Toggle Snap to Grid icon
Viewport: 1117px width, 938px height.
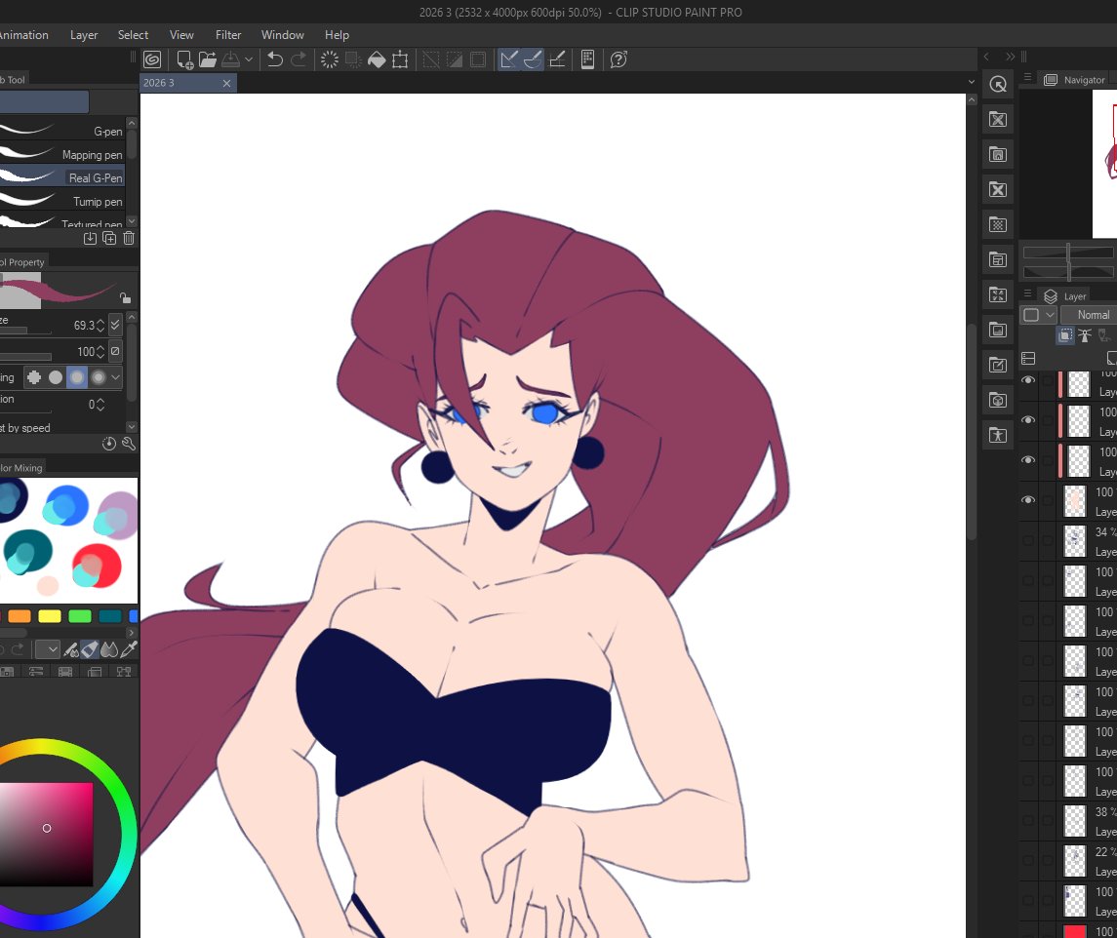[557, 59]
